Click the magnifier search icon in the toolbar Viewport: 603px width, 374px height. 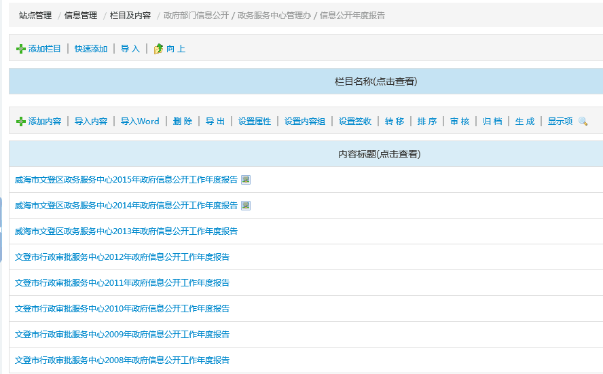tap(583, 121)
